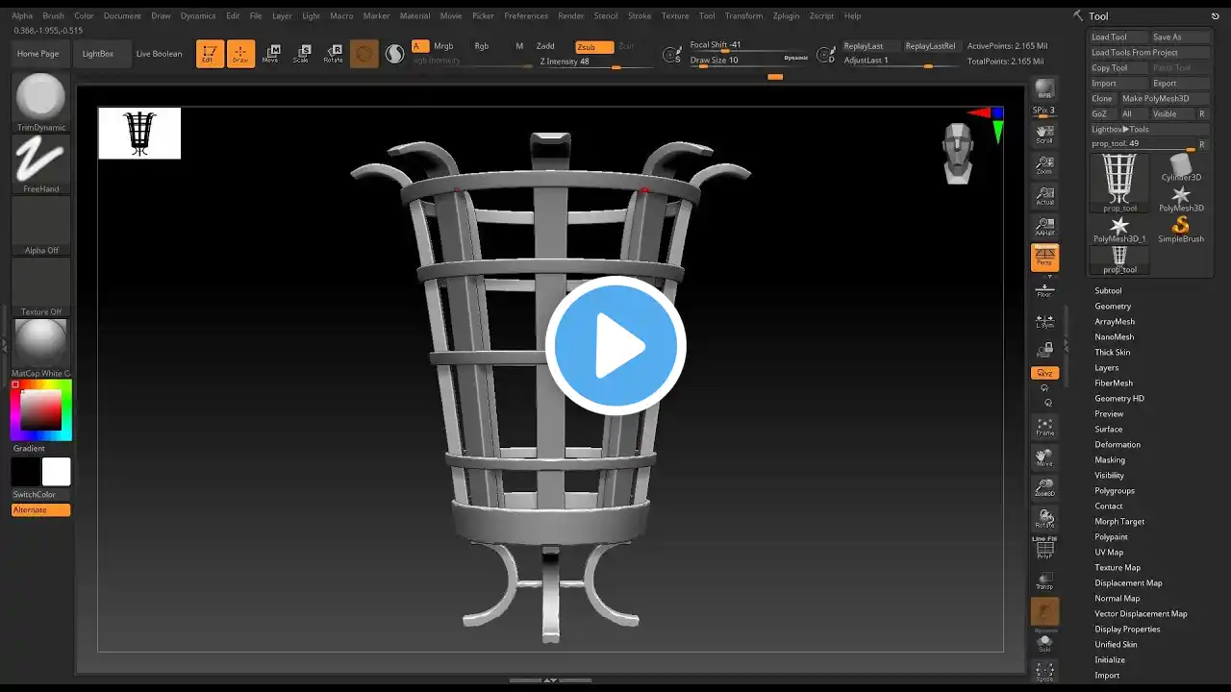
Task: Toggle Perspective (Persp) view mode
Action: (x=1044, y=257)
